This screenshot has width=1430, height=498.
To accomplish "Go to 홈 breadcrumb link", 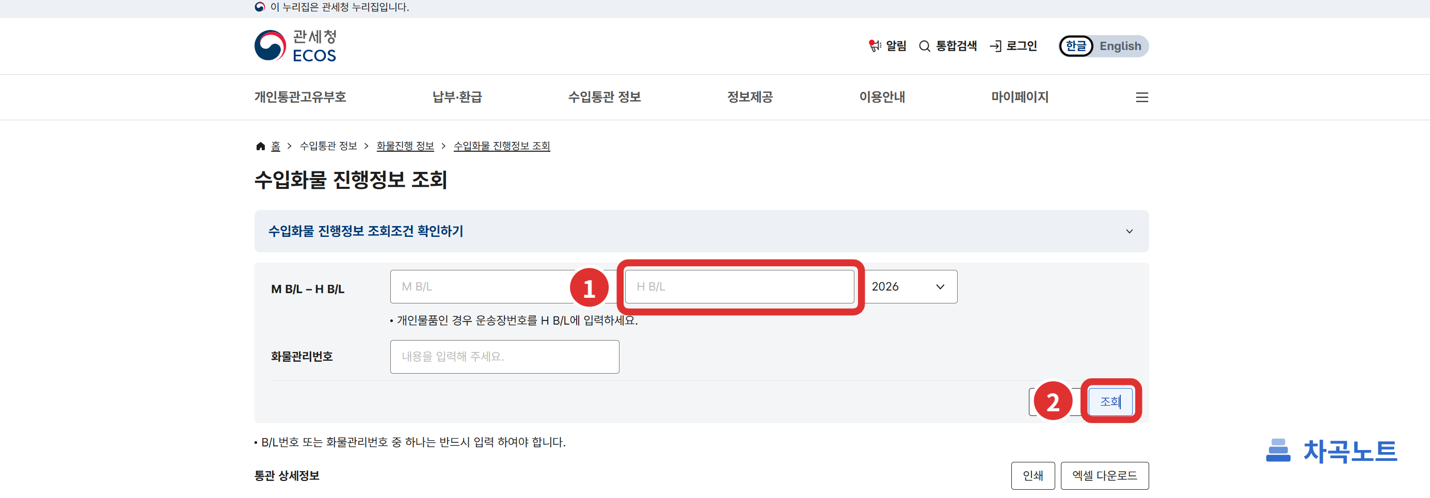I will 275,146.
